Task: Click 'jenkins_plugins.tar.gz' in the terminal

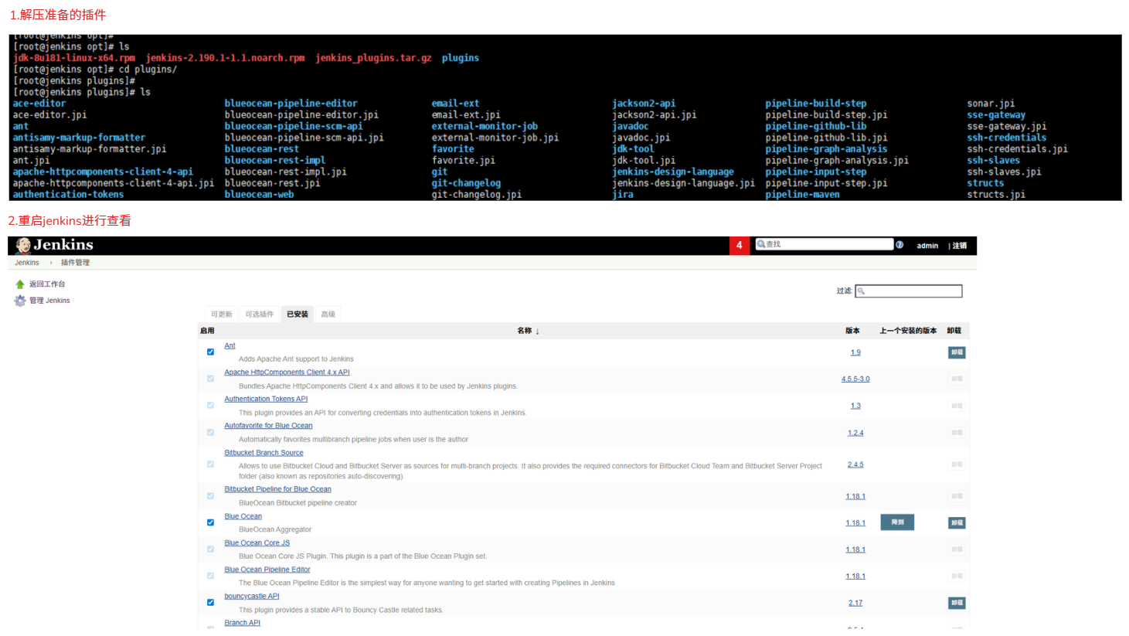Action: point(373,58)
